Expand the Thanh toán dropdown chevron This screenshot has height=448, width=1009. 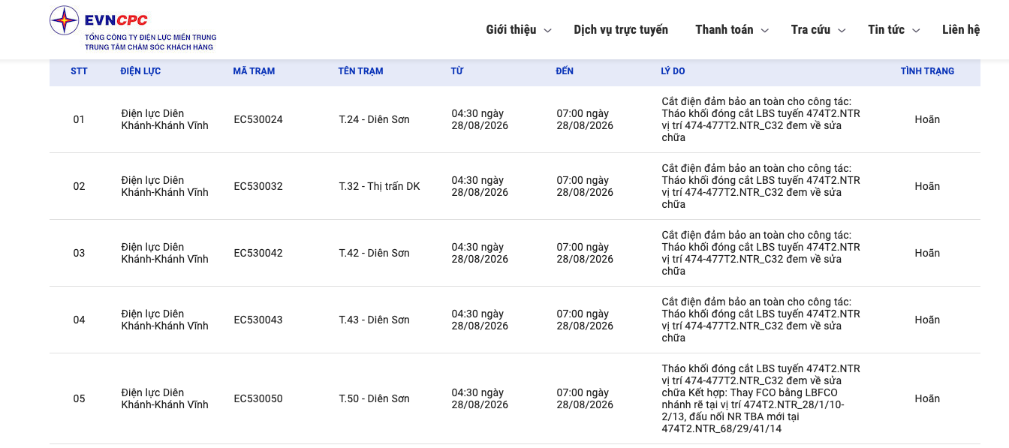764,31
